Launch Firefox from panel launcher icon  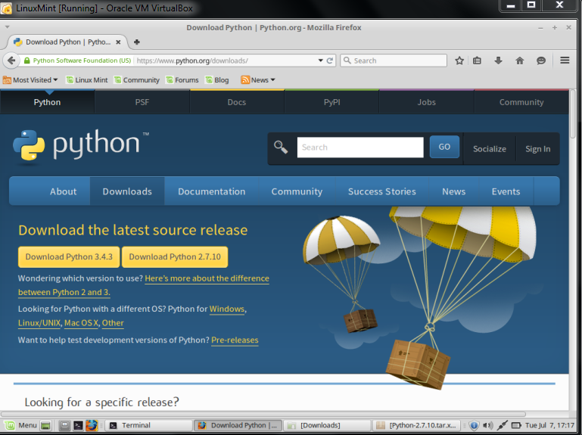click(x=92, y=425)
